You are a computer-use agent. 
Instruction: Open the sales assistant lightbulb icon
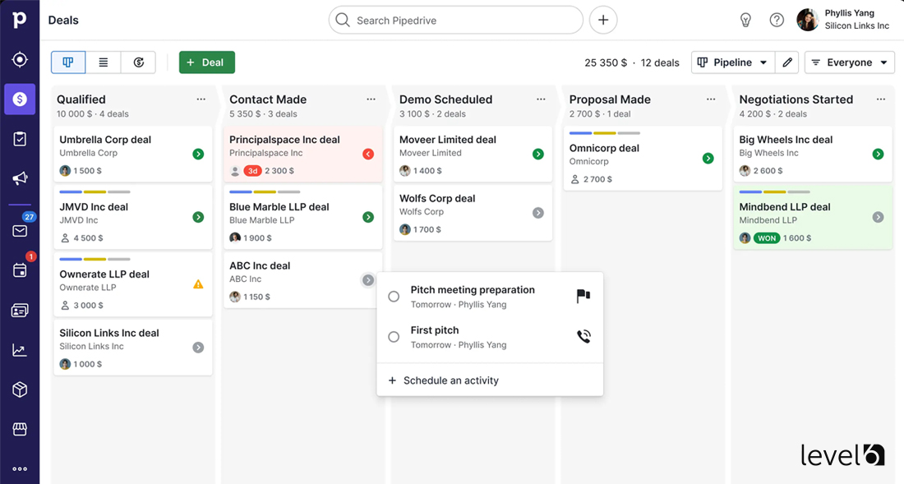(x=745, y=20)
